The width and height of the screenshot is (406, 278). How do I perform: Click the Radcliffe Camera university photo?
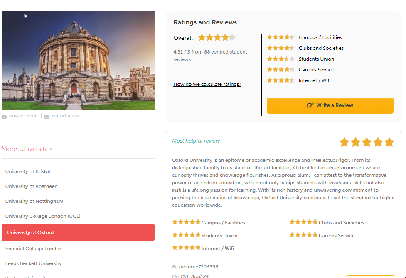[x=78, y=60]
